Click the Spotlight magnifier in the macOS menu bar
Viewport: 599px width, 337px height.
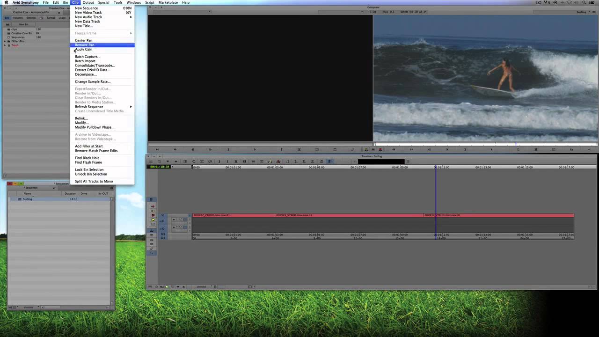coord(584,2)
